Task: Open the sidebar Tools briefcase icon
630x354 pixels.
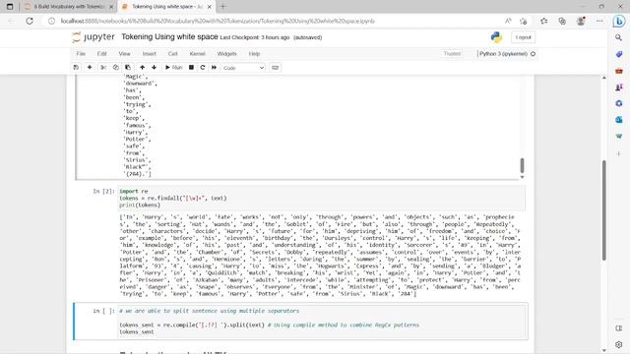Action: pyautogui.click(x=619, y=71)
